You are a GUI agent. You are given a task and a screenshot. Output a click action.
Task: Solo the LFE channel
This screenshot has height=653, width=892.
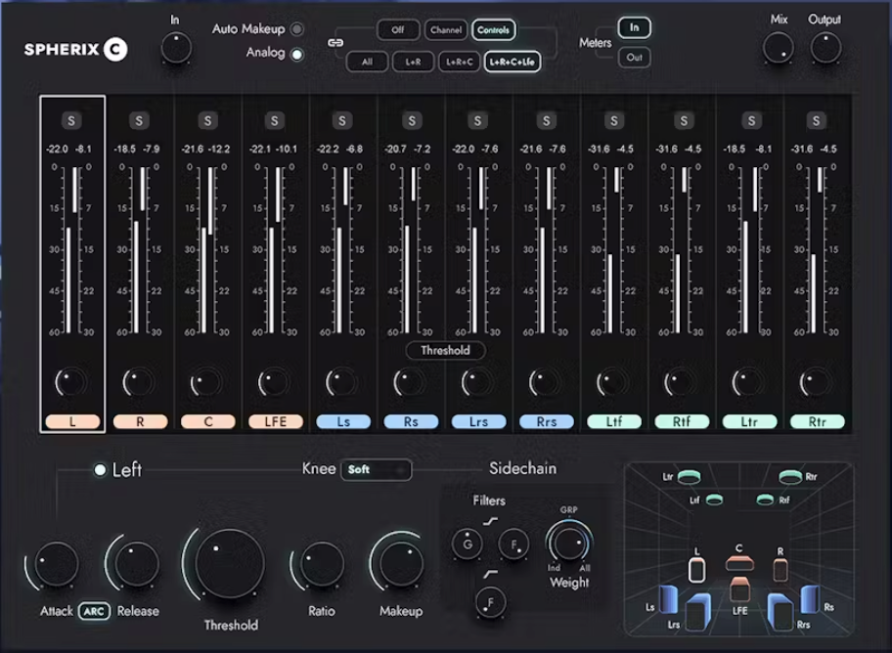pyautogui.click(x=275, y=120)
